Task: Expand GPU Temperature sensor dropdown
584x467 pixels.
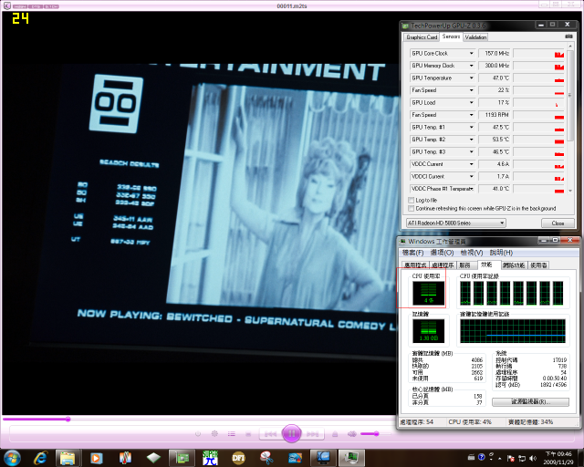Action: [472, 78]
